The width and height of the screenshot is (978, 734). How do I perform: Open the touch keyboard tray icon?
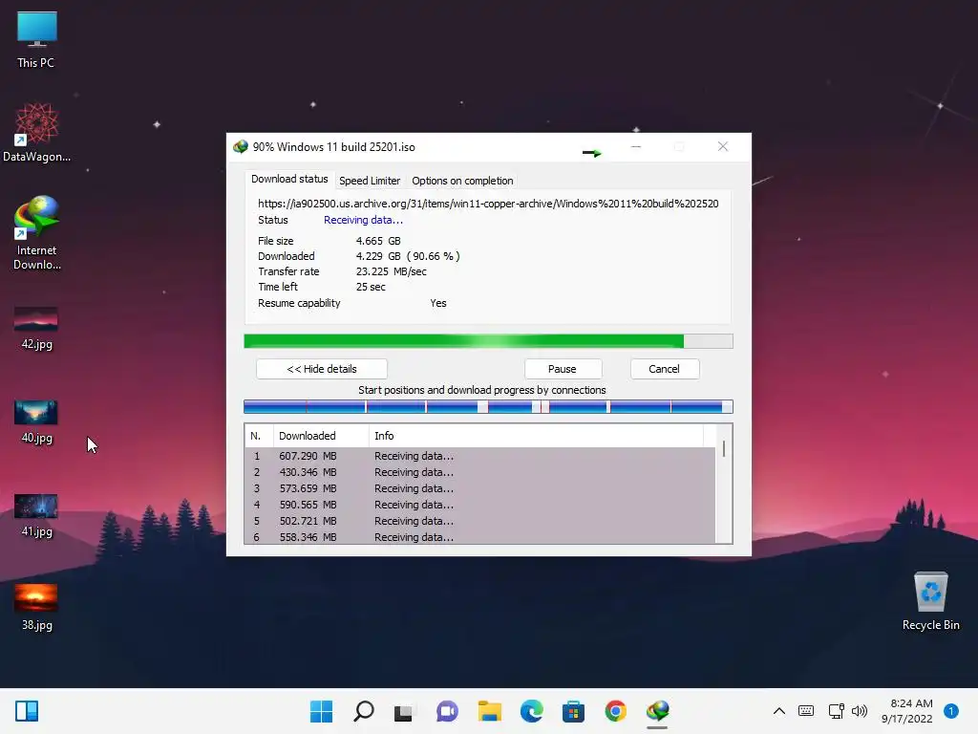[x=806, y=711]
